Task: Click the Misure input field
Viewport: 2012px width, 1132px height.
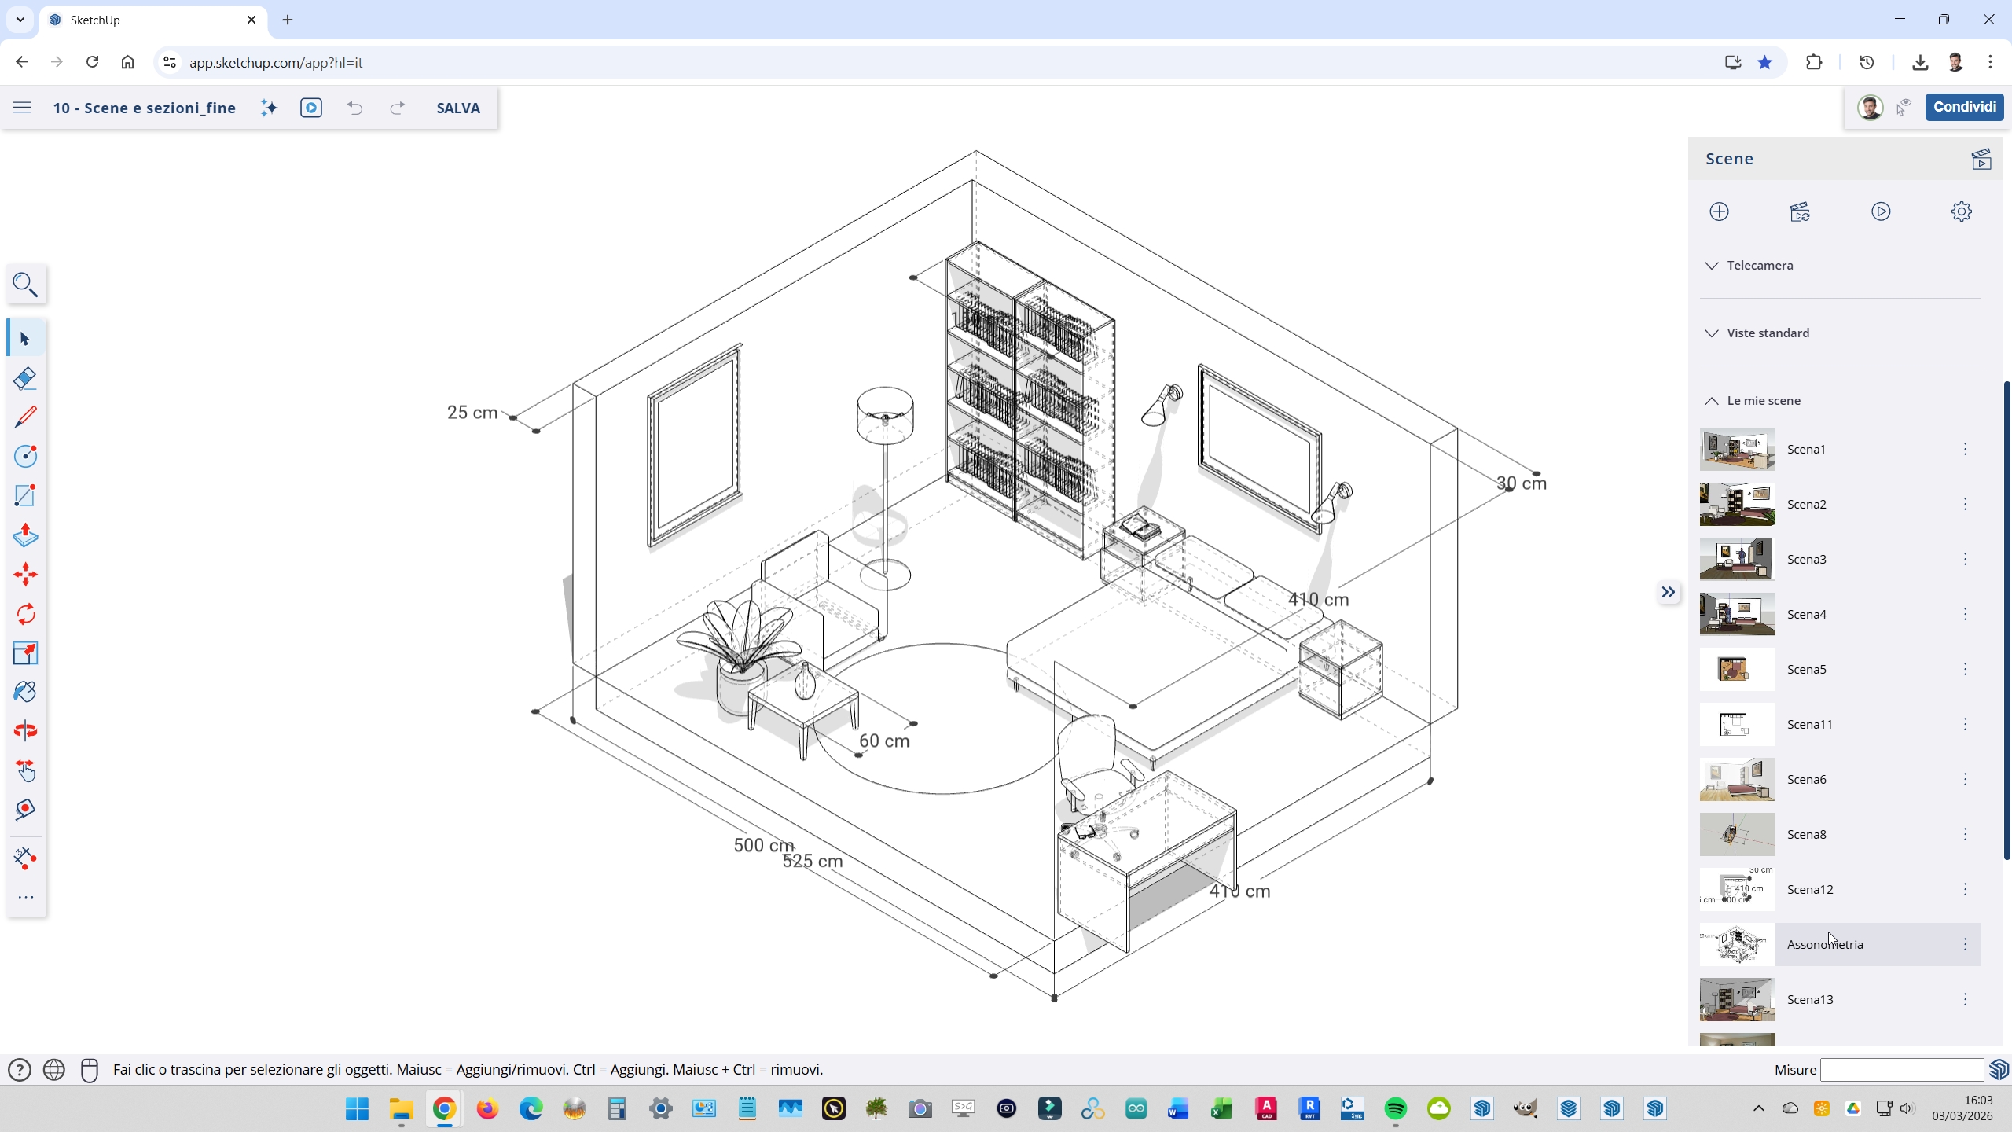Action: coord(1901,1070)
